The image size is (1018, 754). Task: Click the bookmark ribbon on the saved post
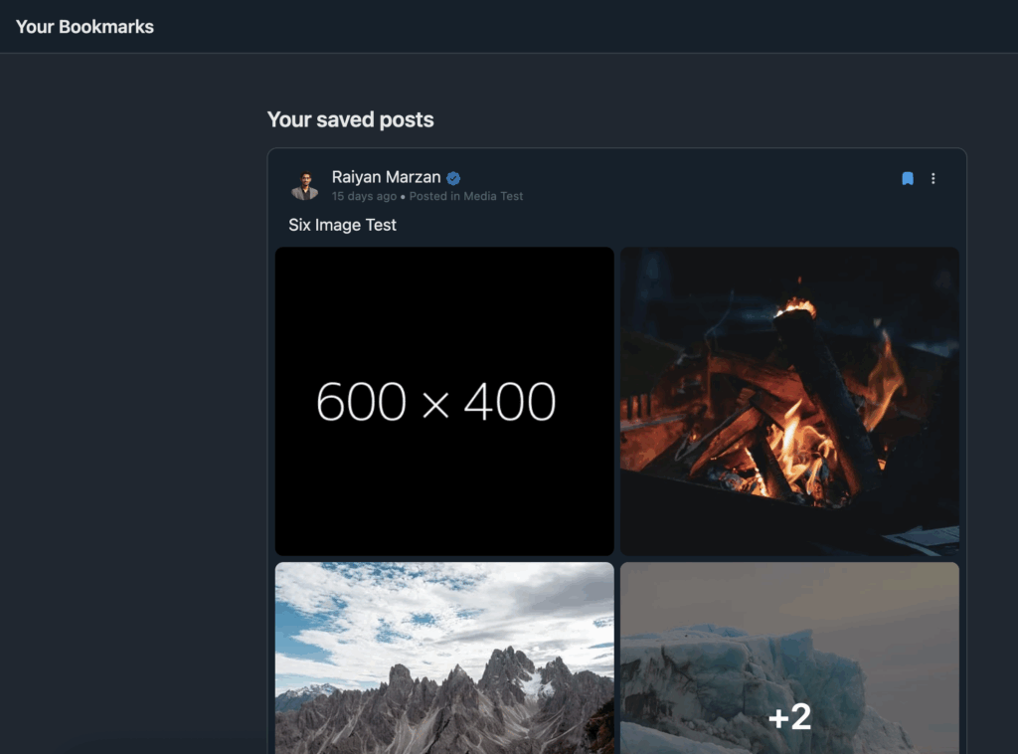(x=907, y=178)
